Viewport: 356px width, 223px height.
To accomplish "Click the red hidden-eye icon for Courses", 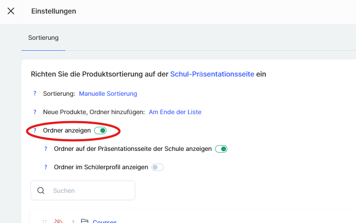I will point(58,221).
